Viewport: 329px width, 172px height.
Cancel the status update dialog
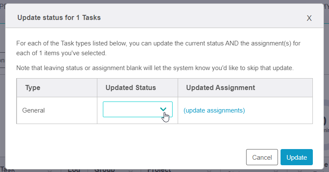[262, 157]
